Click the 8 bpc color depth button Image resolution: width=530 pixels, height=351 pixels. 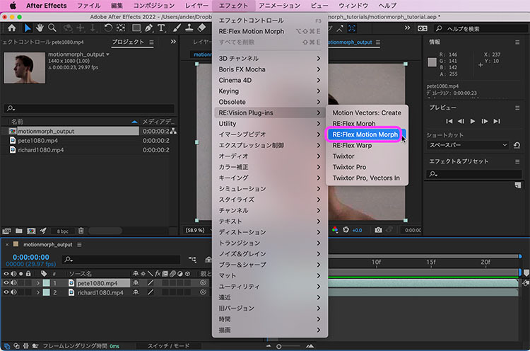pos(62,231)
